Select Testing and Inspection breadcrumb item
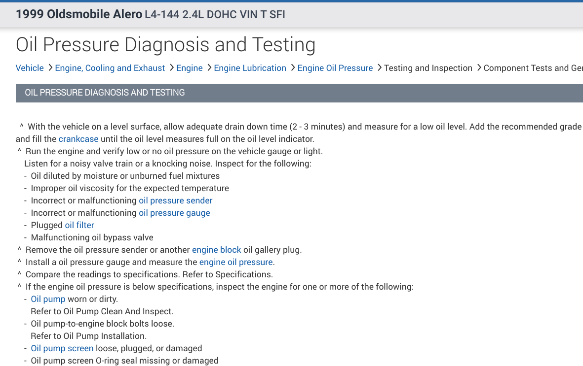The width and height of the screenshot is (583, 366). point(428,68)
